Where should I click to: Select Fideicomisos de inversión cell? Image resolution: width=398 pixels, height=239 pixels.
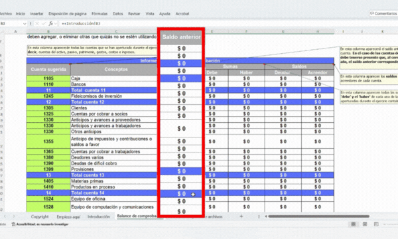click(114, 96)
